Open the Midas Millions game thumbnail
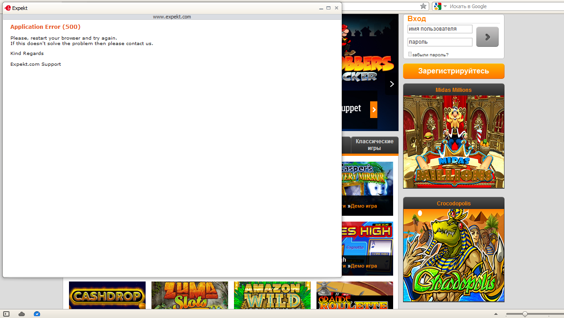 (x=454, y=142)
